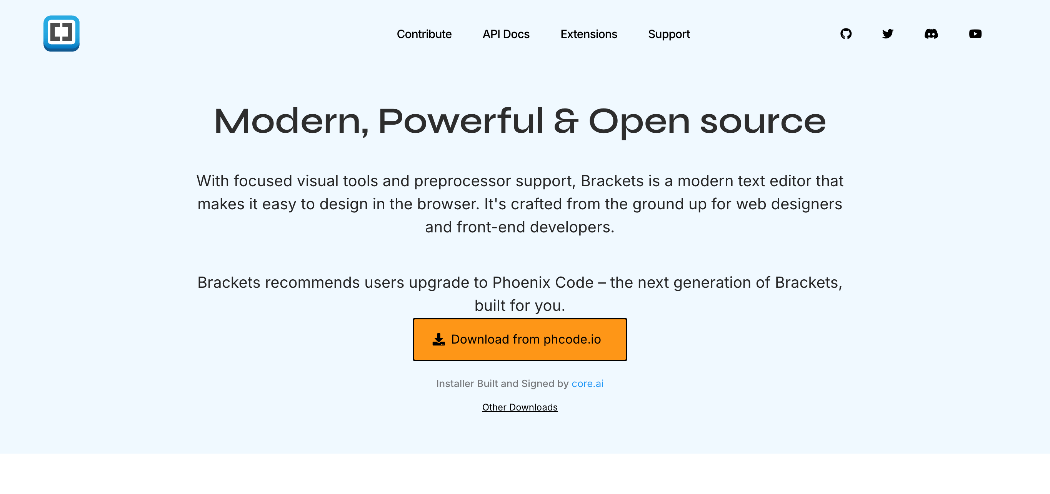The width and height of the screenshot is (1050, 494).
Task: Open the Discord community icon
Action: coord(931,34)
